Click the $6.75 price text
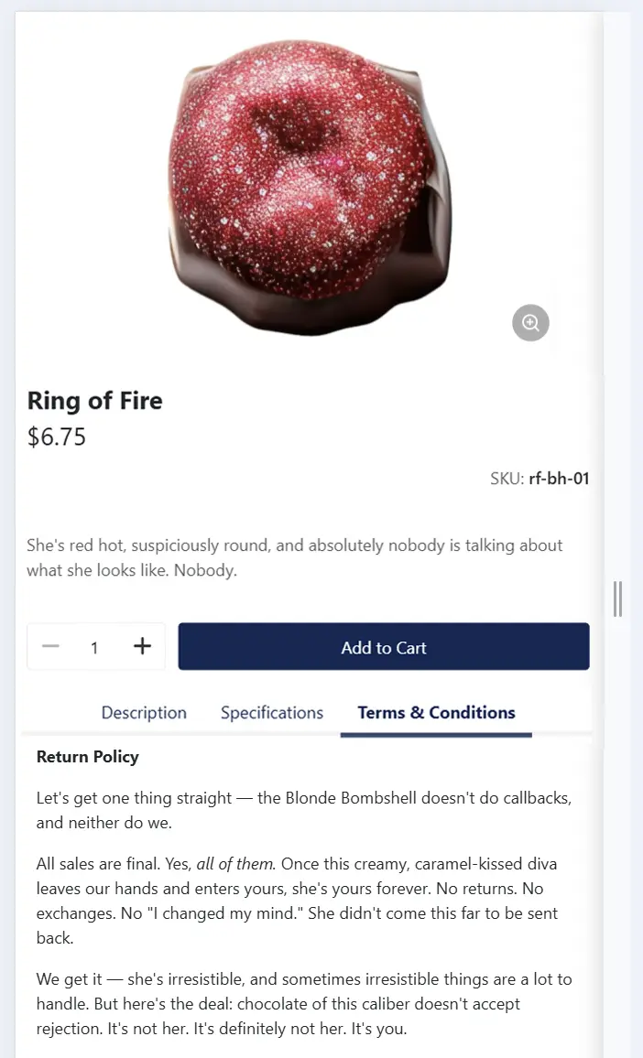Image resolution: width=643 pixels, height=1058 pixels. pos(57,437)
